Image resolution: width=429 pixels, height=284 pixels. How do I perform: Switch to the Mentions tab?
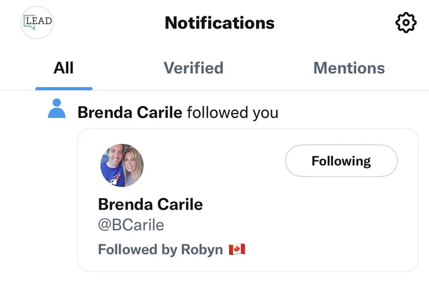point(349,68)
